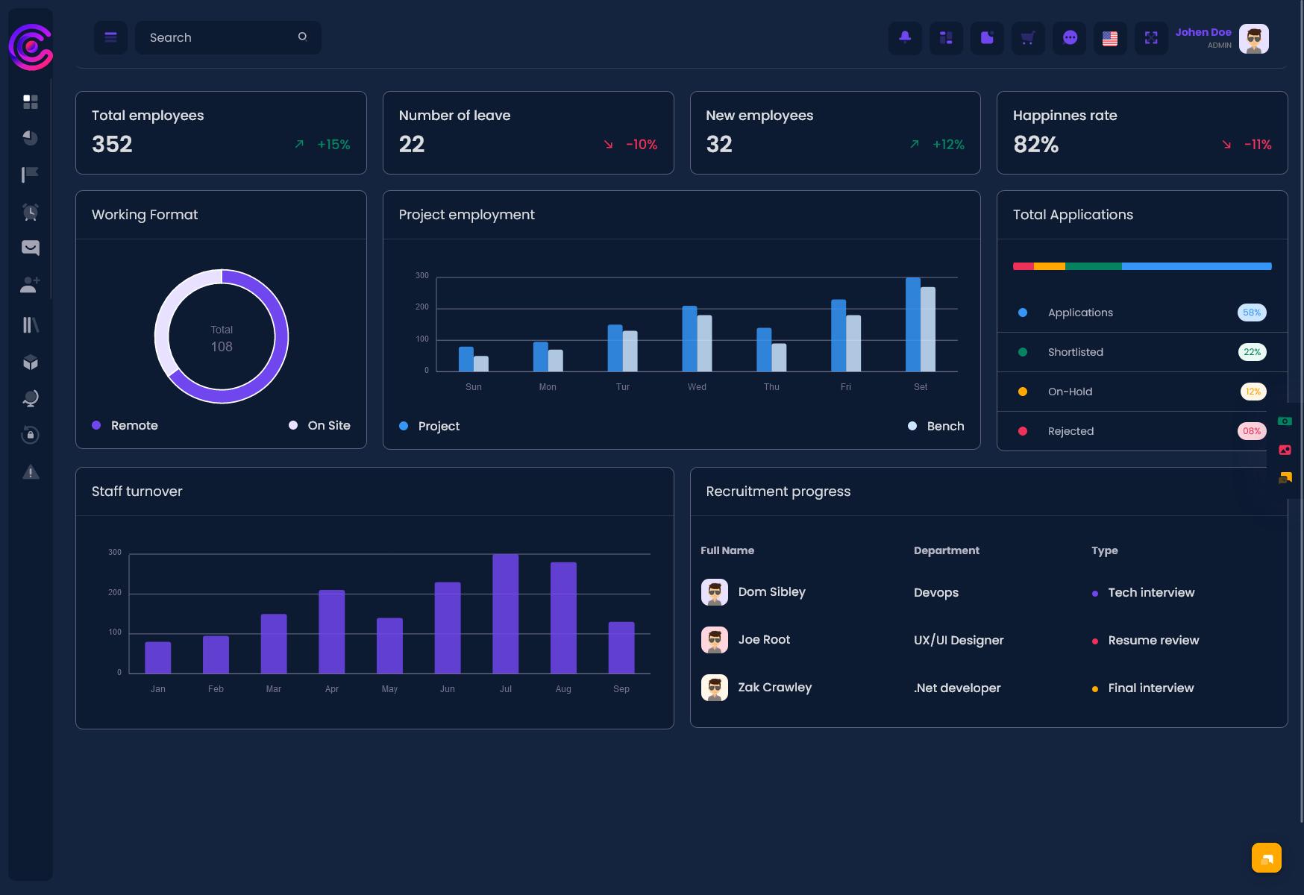The height and width of the screenshot is (895, 1304).
Task: Open the US flag language selector
Action: [x=1110, y=37]
